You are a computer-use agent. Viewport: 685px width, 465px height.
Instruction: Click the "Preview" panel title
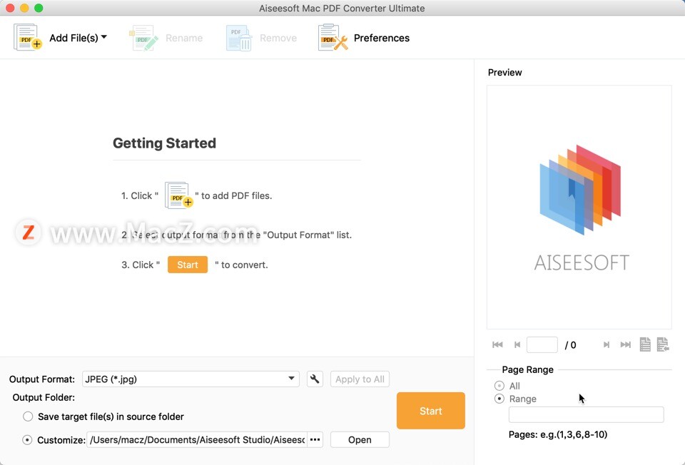click(x=505, y=73)
